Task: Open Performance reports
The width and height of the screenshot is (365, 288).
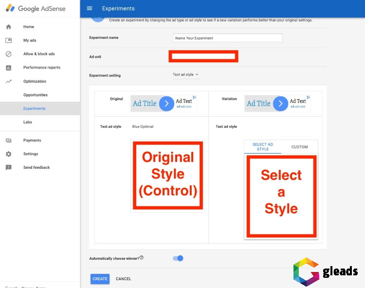Action: coord(42,68)
